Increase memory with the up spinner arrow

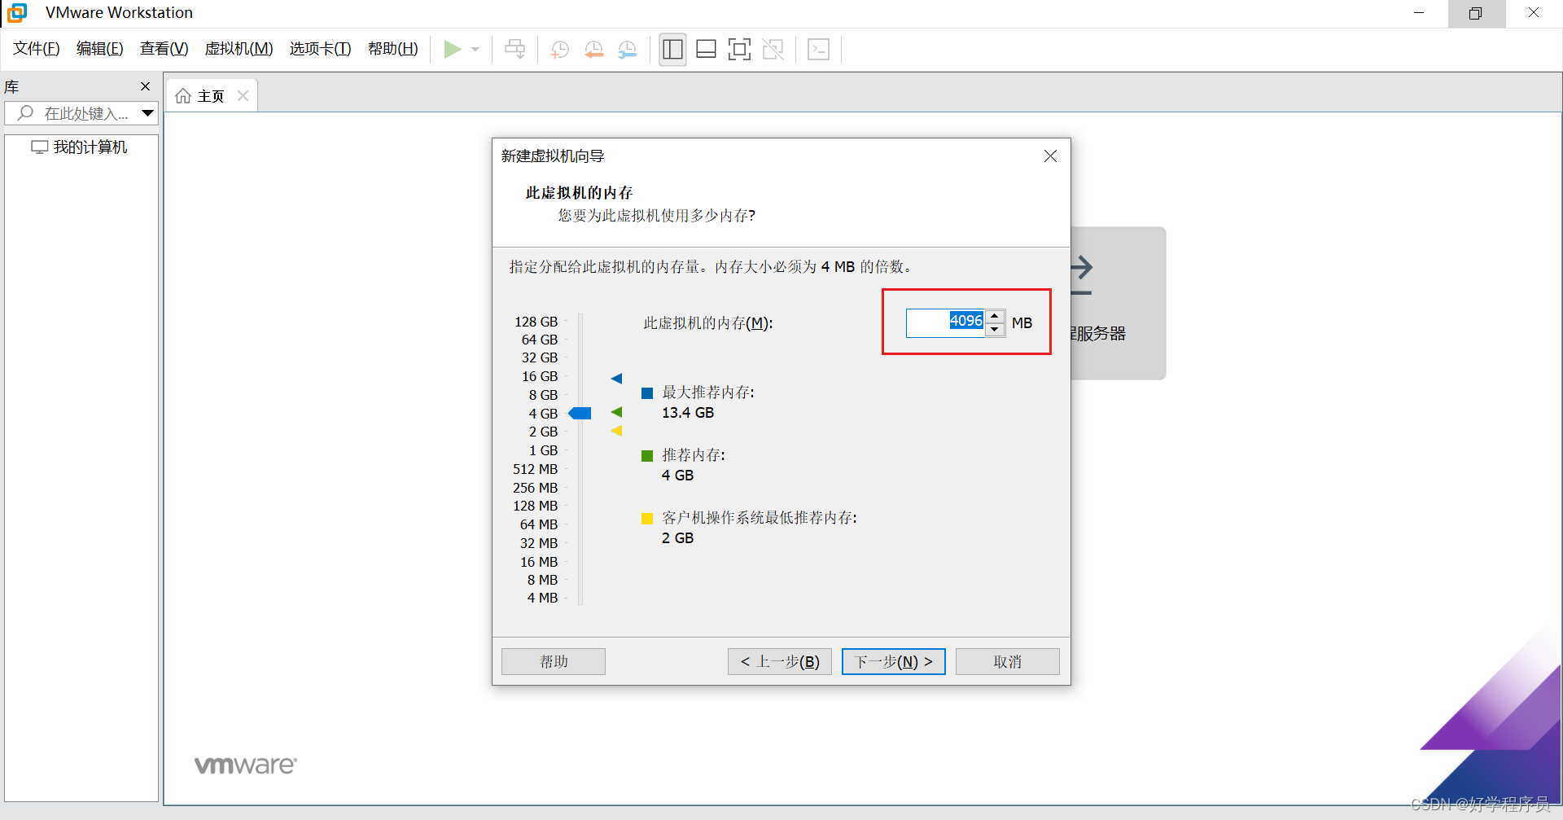click(x=995, y=316)
